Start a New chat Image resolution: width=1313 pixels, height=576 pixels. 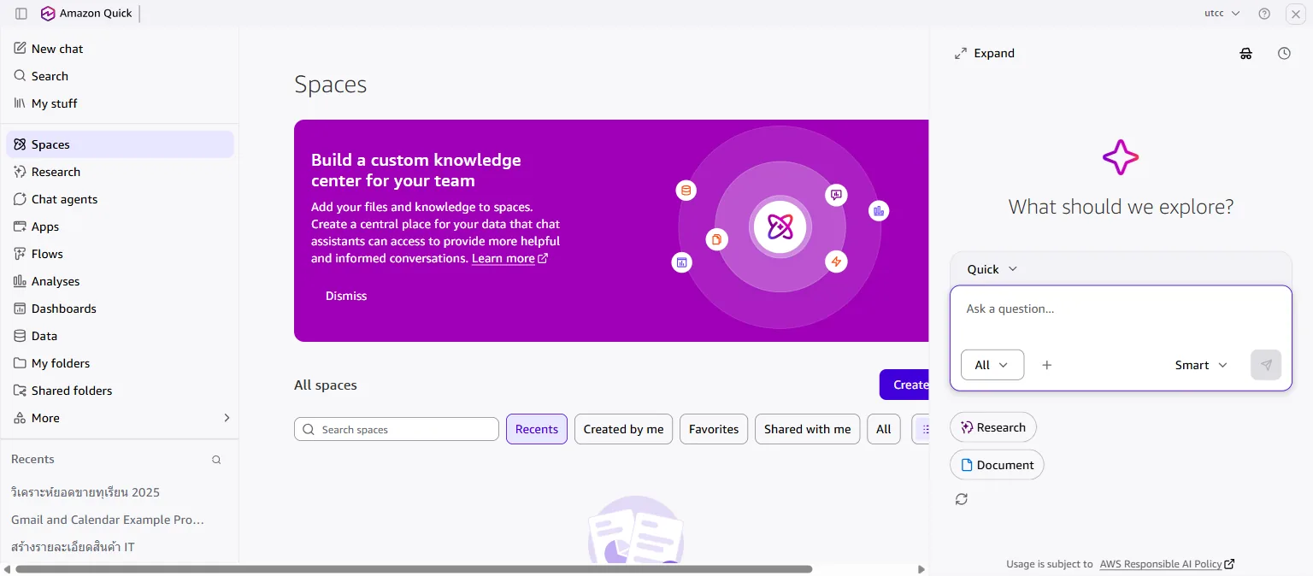(x=120, y=49)
